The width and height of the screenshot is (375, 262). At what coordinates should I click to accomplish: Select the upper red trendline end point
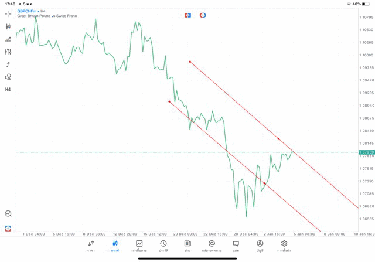click(x=190, y=62)
